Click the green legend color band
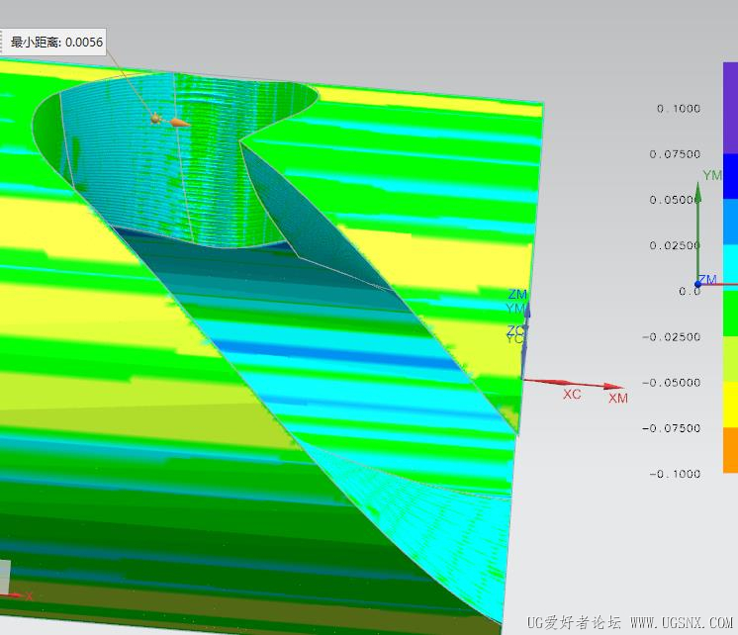The width and height of the screenshot is (738, 635). pos(730,313)
